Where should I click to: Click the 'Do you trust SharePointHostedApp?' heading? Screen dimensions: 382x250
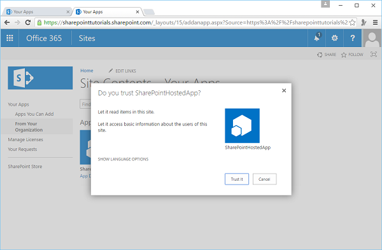tap(149, 93)
